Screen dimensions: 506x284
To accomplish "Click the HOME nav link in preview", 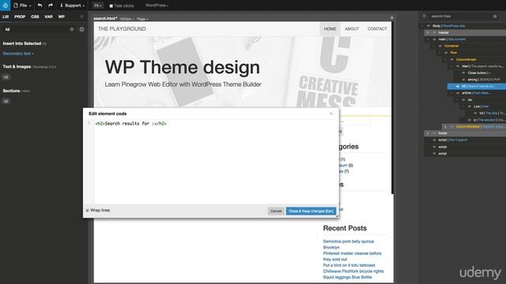I will tap(330, 29).
